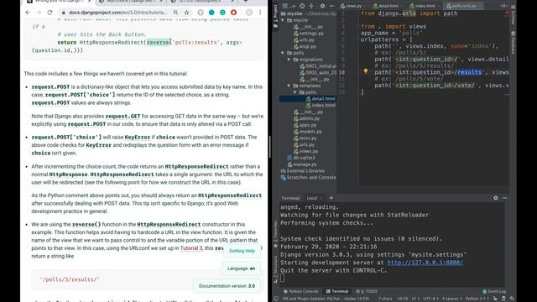Click the Getting Help button

pos(242,251)
